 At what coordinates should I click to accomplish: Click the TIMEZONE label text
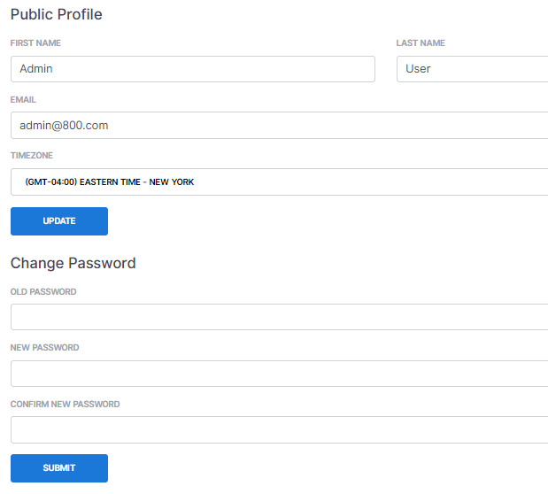pyautogui.click(x=32, y=156)
